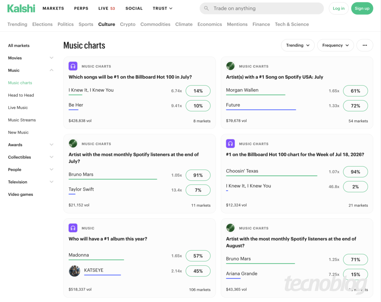Open the Frequency filter dropdown
The width and height of the screenshot is (381, 302).
point(335,45)
